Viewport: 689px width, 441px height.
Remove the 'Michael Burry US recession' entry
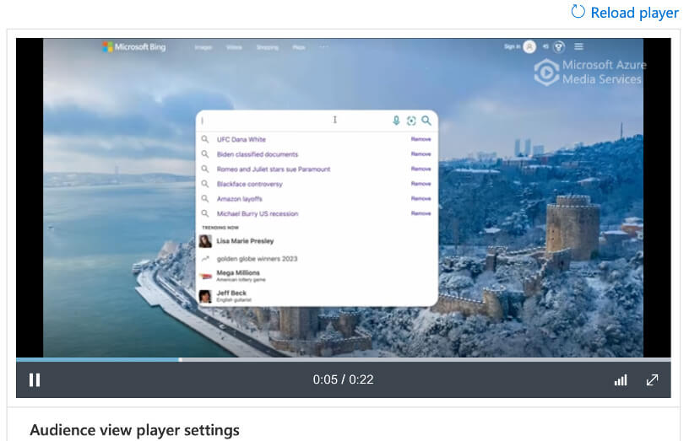point(421,213)
